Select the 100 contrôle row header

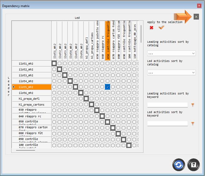point(32,145)
